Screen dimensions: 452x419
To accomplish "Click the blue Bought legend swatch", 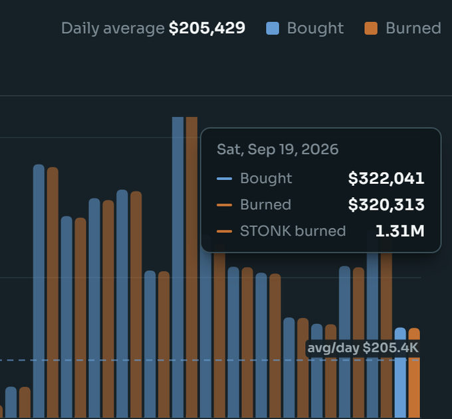I will [x=273, y=29].
